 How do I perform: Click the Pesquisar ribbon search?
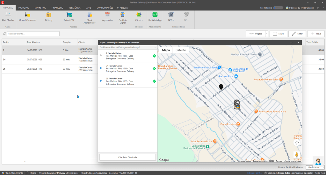122,8
